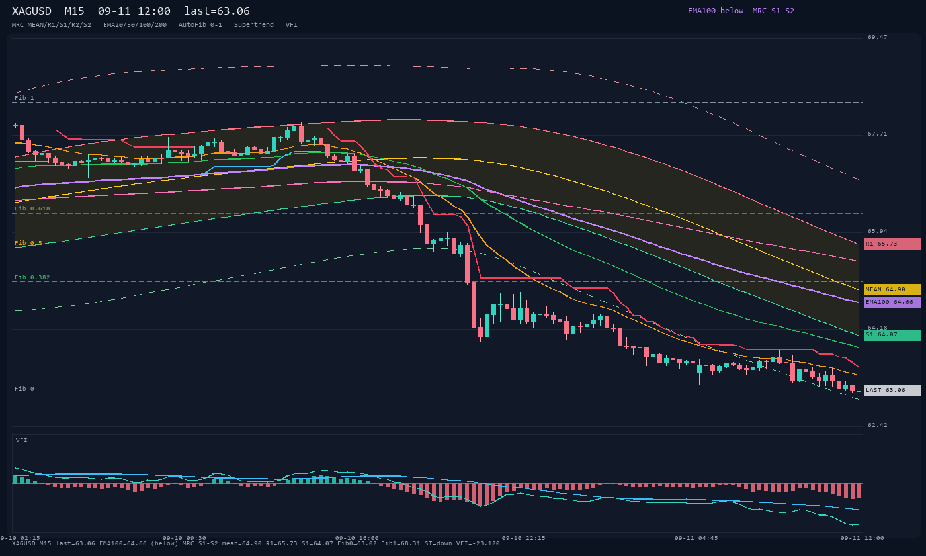Viewport: 926px width, 556px height.
Task: Click the VFI label in the indicator legend row
Action: pos(292,25)
